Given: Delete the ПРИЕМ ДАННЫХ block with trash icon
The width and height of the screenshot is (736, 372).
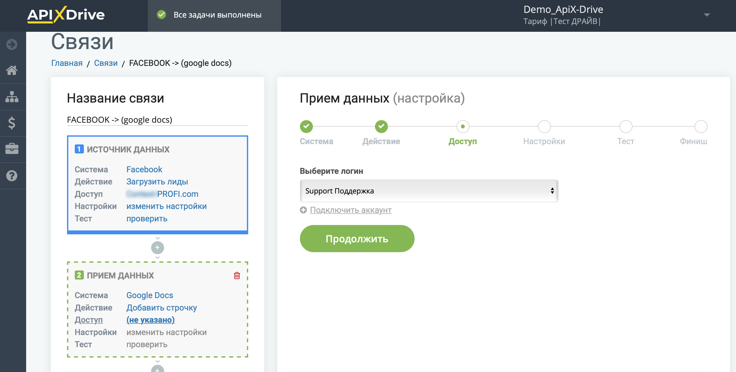Looking at the screenshot, I should 237,275.
